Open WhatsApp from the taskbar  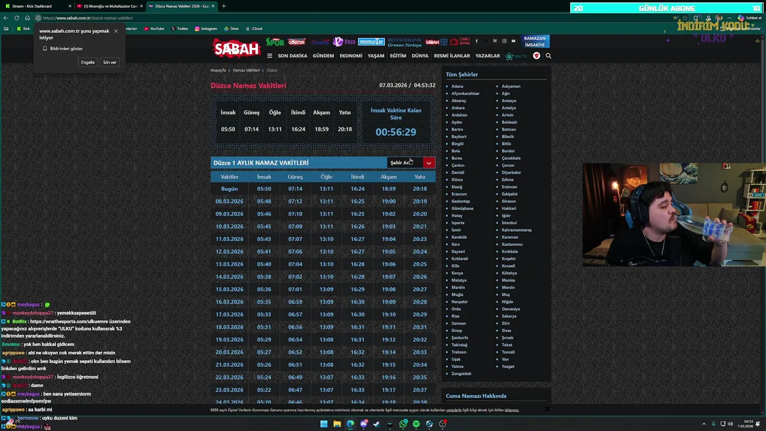coord(403,424)
